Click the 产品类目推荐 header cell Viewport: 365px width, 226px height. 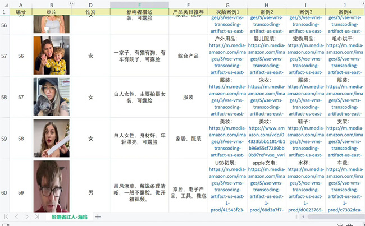(188, 12)
